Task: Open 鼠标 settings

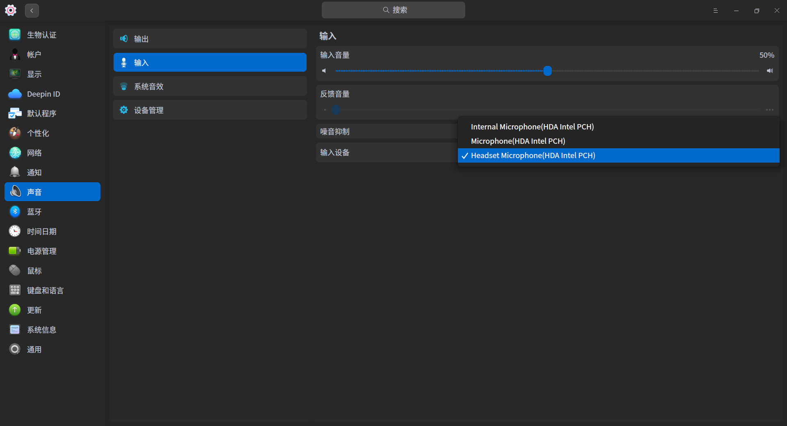Action: (x=52, y=271)
